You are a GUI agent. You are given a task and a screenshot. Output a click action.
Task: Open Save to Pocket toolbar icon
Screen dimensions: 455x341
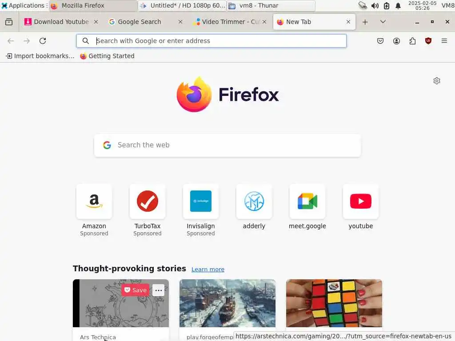tap(380, 41)
